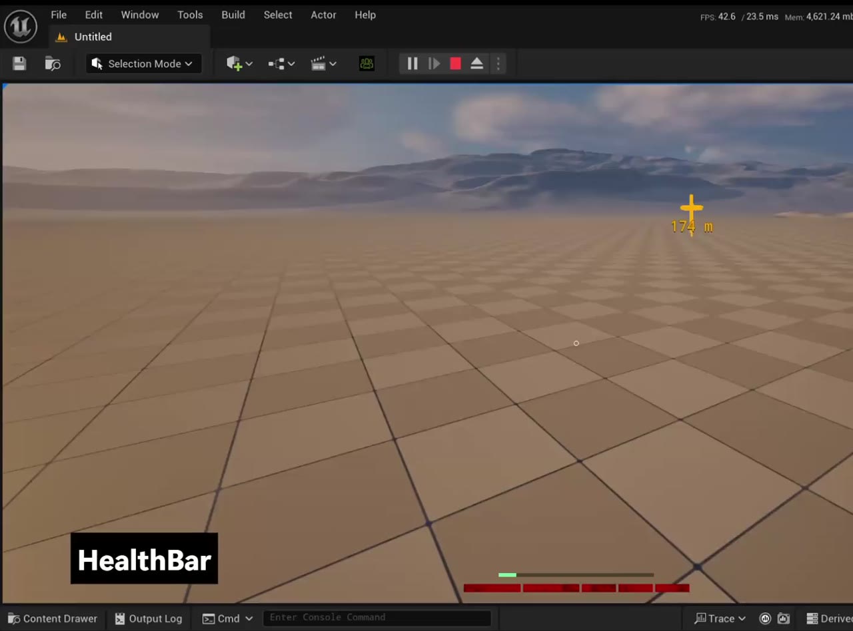Open the add content cube-plus icon
The height and width of the screenshot is (631, 853).
click(x=233, y=64)
